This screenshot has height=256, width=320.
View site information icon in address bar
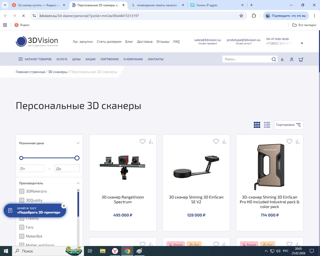click(34, 16)
